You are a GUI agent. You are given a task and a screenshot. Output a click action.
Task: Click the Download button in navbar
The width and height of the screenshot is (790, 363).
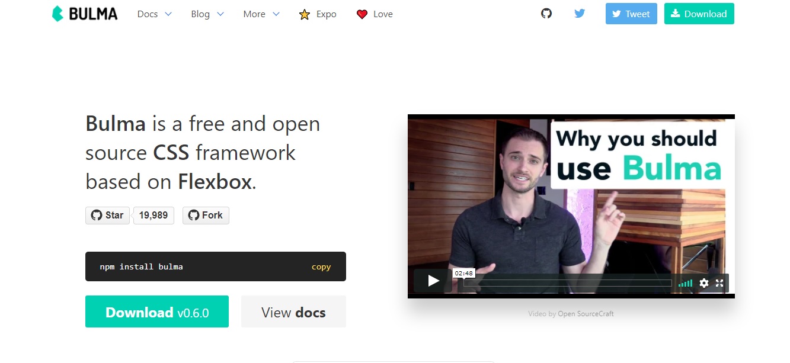(699, 14)
